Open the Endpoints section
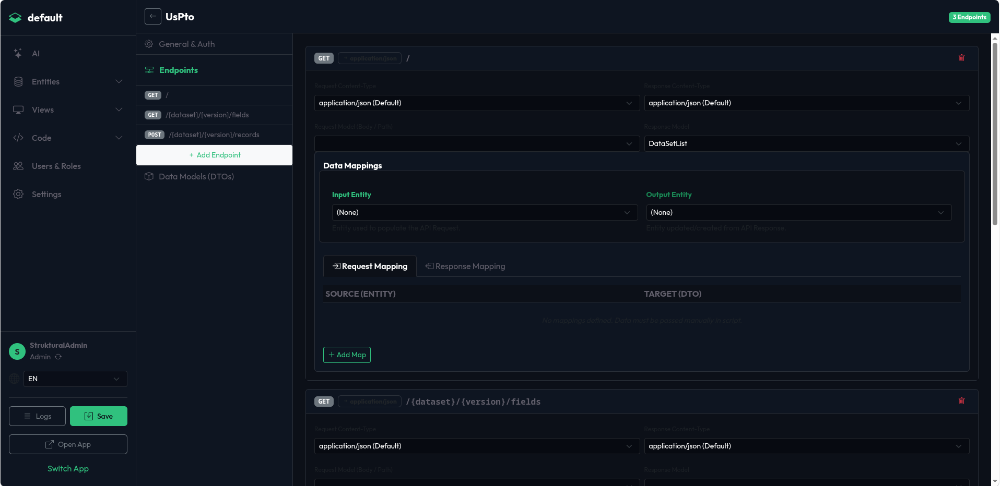Screen dimensions: 1001x486 pyautogui.click(x=214, y=70)
